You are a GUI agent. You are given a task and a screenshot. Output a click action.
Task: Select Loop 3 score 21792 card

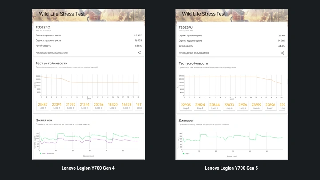(71, 106)
